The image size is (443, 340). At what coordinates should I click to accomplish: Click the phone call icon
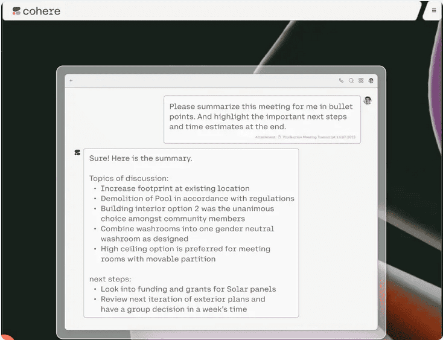(x=342, y=80)
